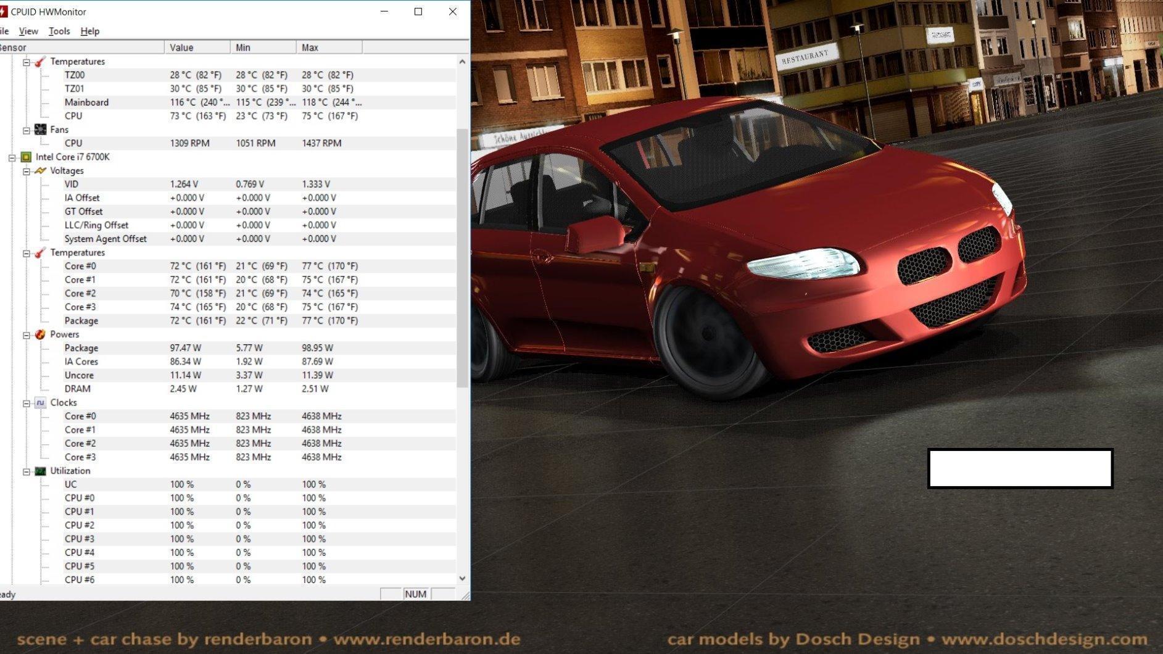Click the Max column header

click(329, 48)
